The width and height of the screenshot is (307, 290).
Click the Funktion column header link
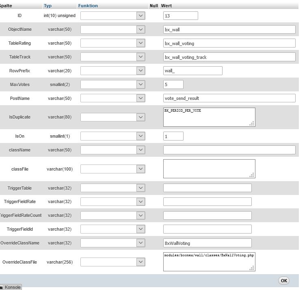pos(87,6)
